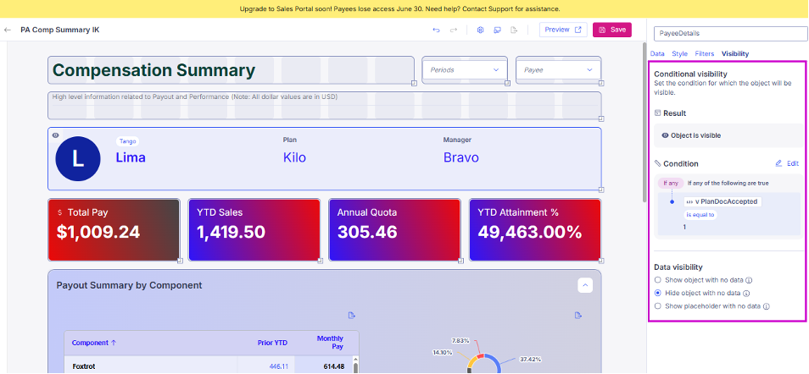Switch to the Data tab
This screenshot has height=374, width=809.
pos(657,53)
